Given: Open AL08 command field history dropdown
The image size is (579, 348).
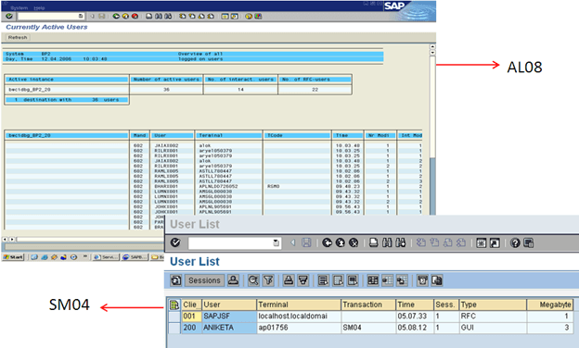Looking at the screenshot, I should pos(81,17).
